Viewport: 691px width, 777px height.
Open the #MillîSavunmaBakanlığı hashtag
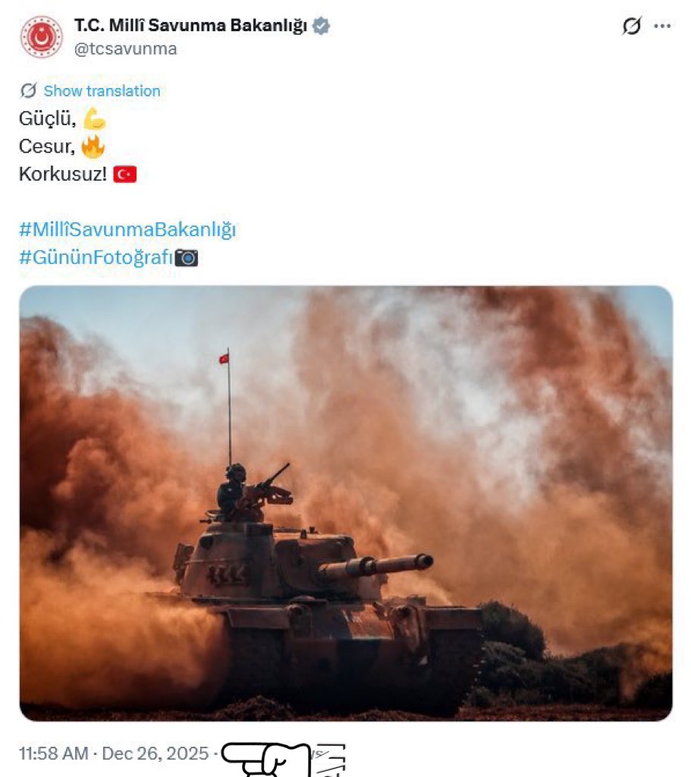click(x=127, y=230)
